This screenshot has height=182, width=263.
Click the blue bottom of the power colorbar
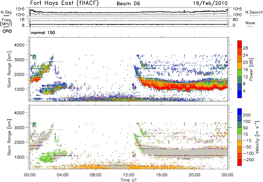pyautogui.click(x=240, y=94)
